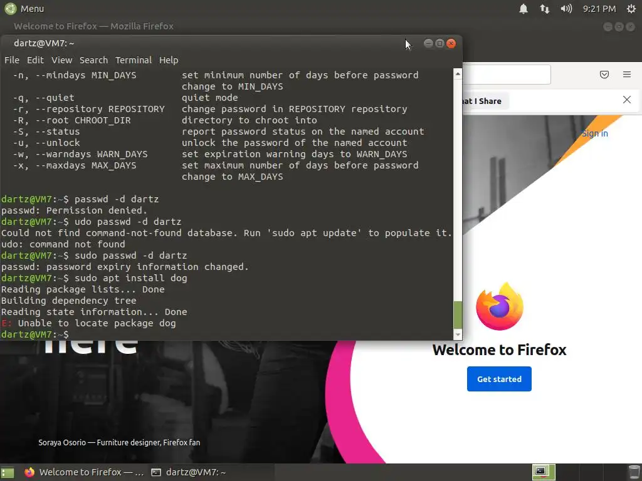Click the terminal scrollbar up arrow
642x481 pixels.
458,74
